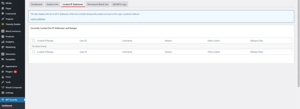Click the Comments speech bubble icon
The image size is (300, 109).
click(x=3, y=14)
